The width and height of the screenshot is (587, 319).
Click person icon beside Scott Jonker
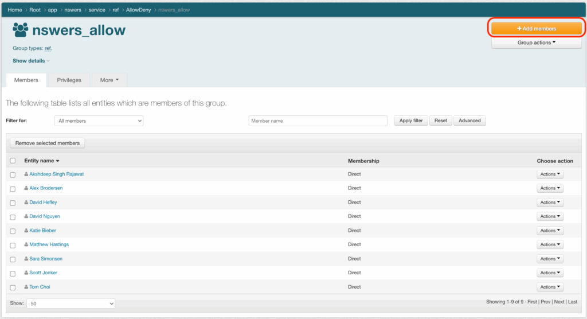pos(26,273)
